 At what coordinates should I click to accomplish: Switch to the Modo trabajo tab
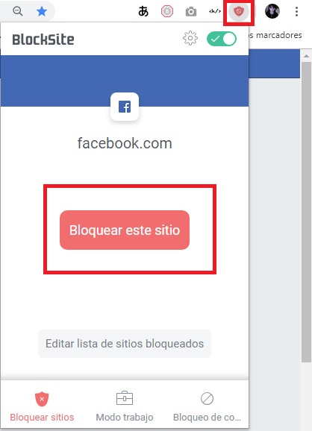125,406
